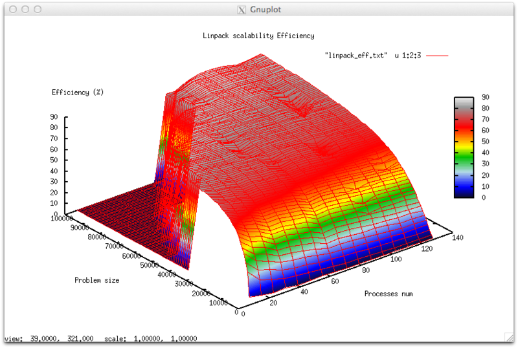Click the plot title 'Linpack scalability Efficiency'
The width and height of the screenshot is (518, 348).
tap(258, 36)
